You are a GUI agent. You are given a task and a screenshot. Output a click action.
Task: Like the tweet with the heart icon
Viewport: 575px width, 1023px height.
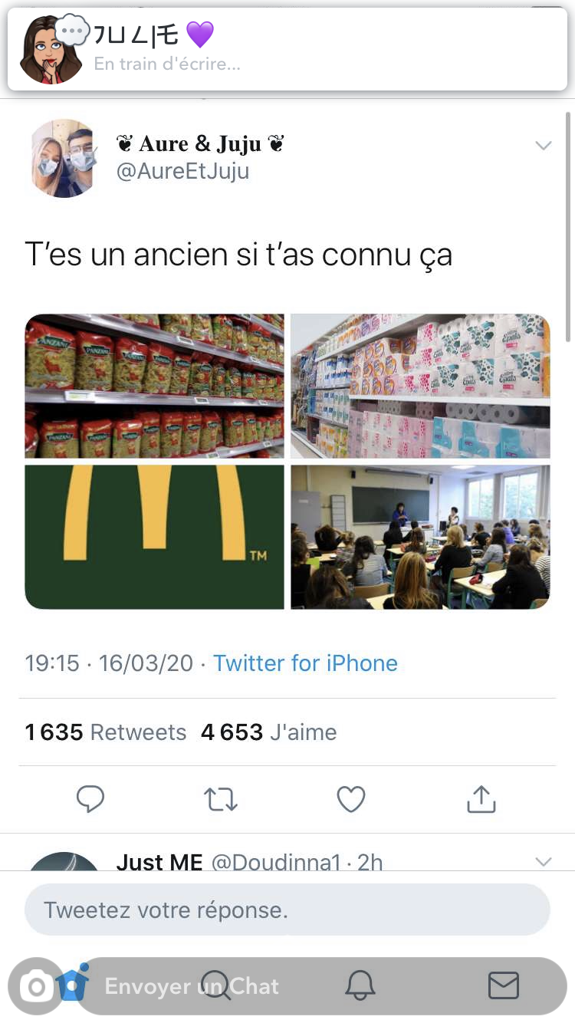coord(351,799)
